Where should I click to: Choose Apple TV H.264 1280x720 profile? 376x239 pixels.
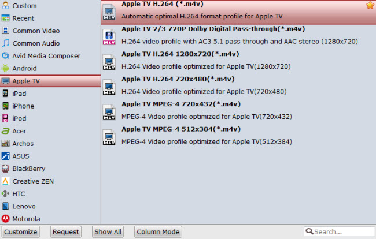point(238,61)
